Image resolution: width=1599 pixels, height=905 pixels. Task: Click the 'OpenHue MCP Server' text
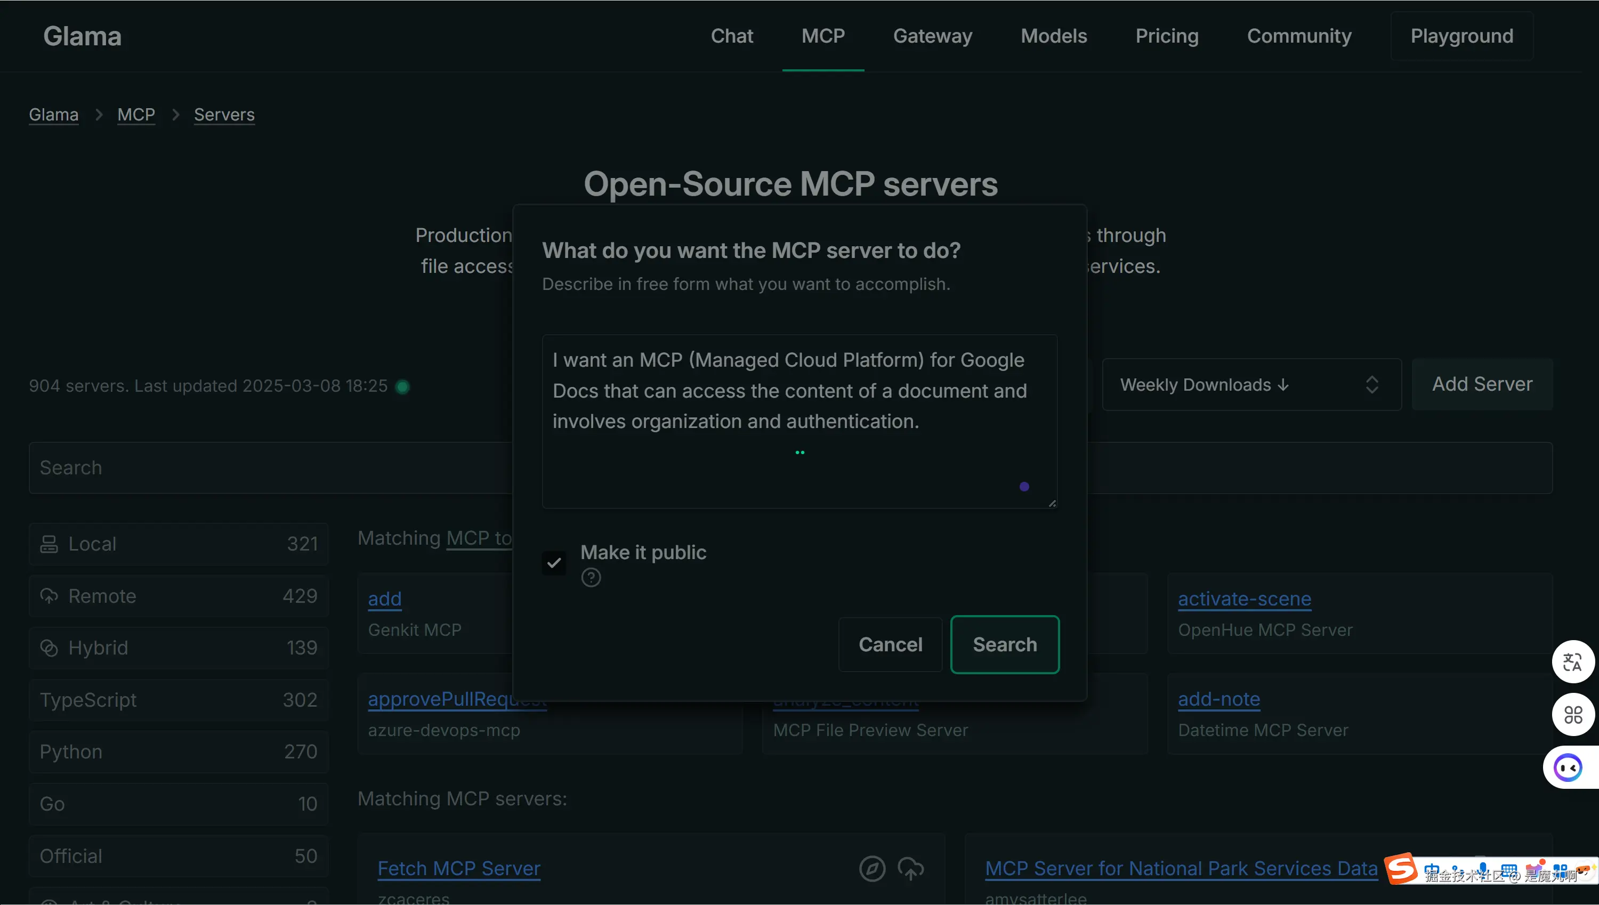tap(1265, 629)
